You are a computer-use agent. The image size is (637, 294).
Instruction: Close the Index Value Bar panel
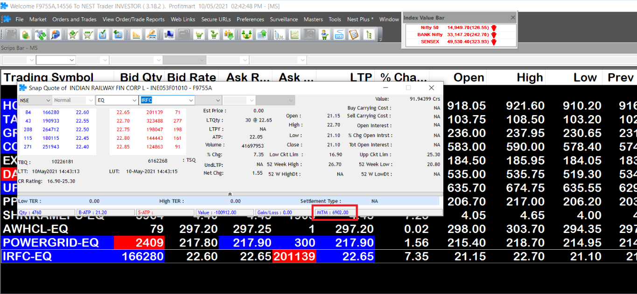click(512, 18)
